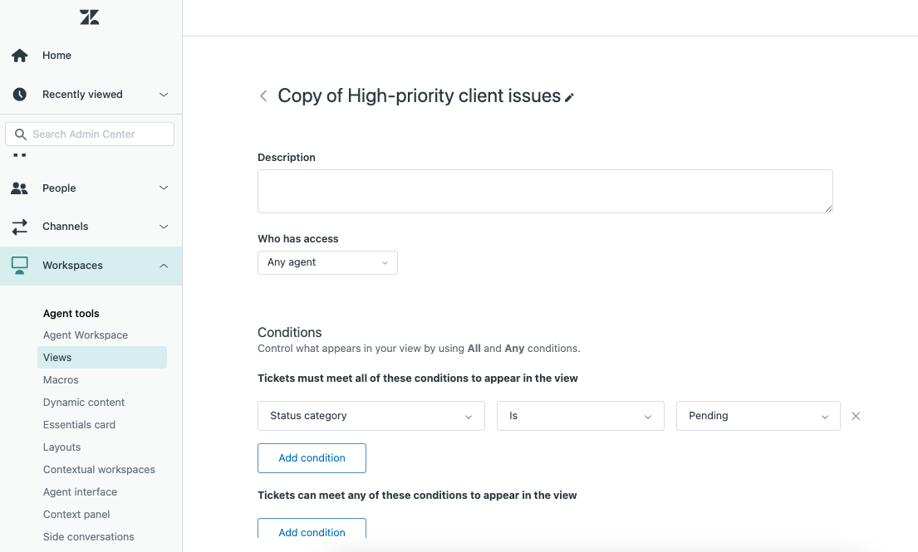Screen dimensions: 918x552
Task: Click Add condition for the any conditions section
Action: click(x=312, y=531)
